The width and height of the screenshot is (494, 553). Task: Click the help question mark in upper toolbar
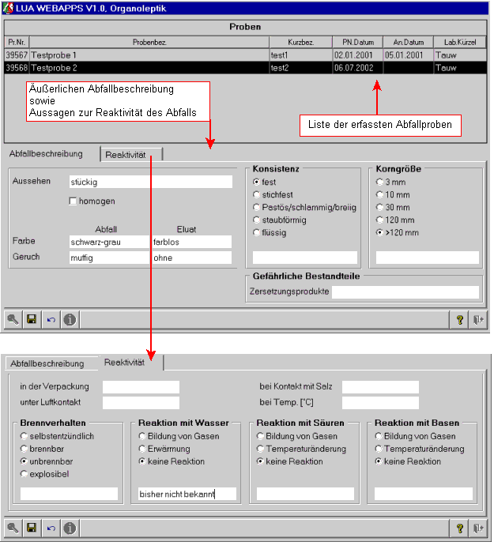tap(460, 319)
